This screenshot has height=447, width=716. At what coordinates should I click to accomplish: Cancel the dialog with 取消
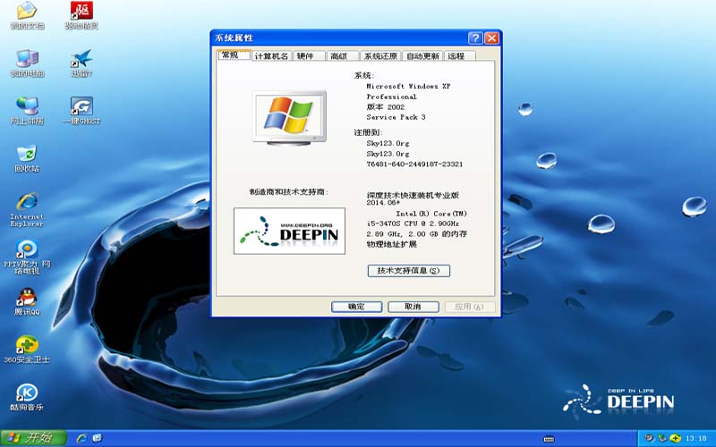(x=413, y=307)
